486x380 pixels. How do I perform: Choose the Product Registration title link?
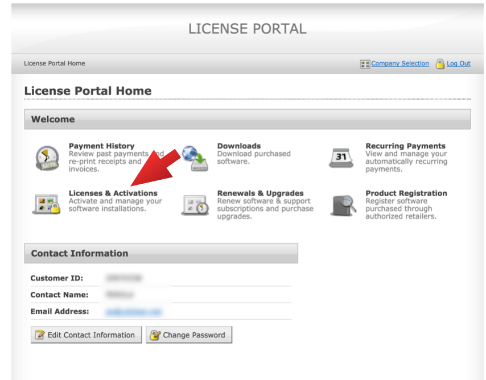coord(406,193)
